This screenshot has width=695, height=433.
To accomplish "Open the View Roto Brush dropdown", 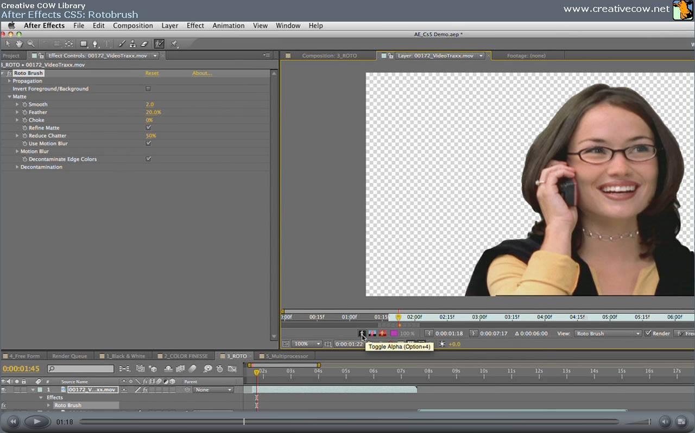I will click(x=608, y=333).
